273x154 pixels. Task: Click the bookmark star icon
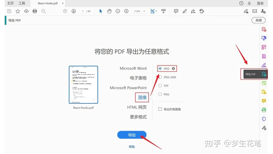click(x=18, y=11)
